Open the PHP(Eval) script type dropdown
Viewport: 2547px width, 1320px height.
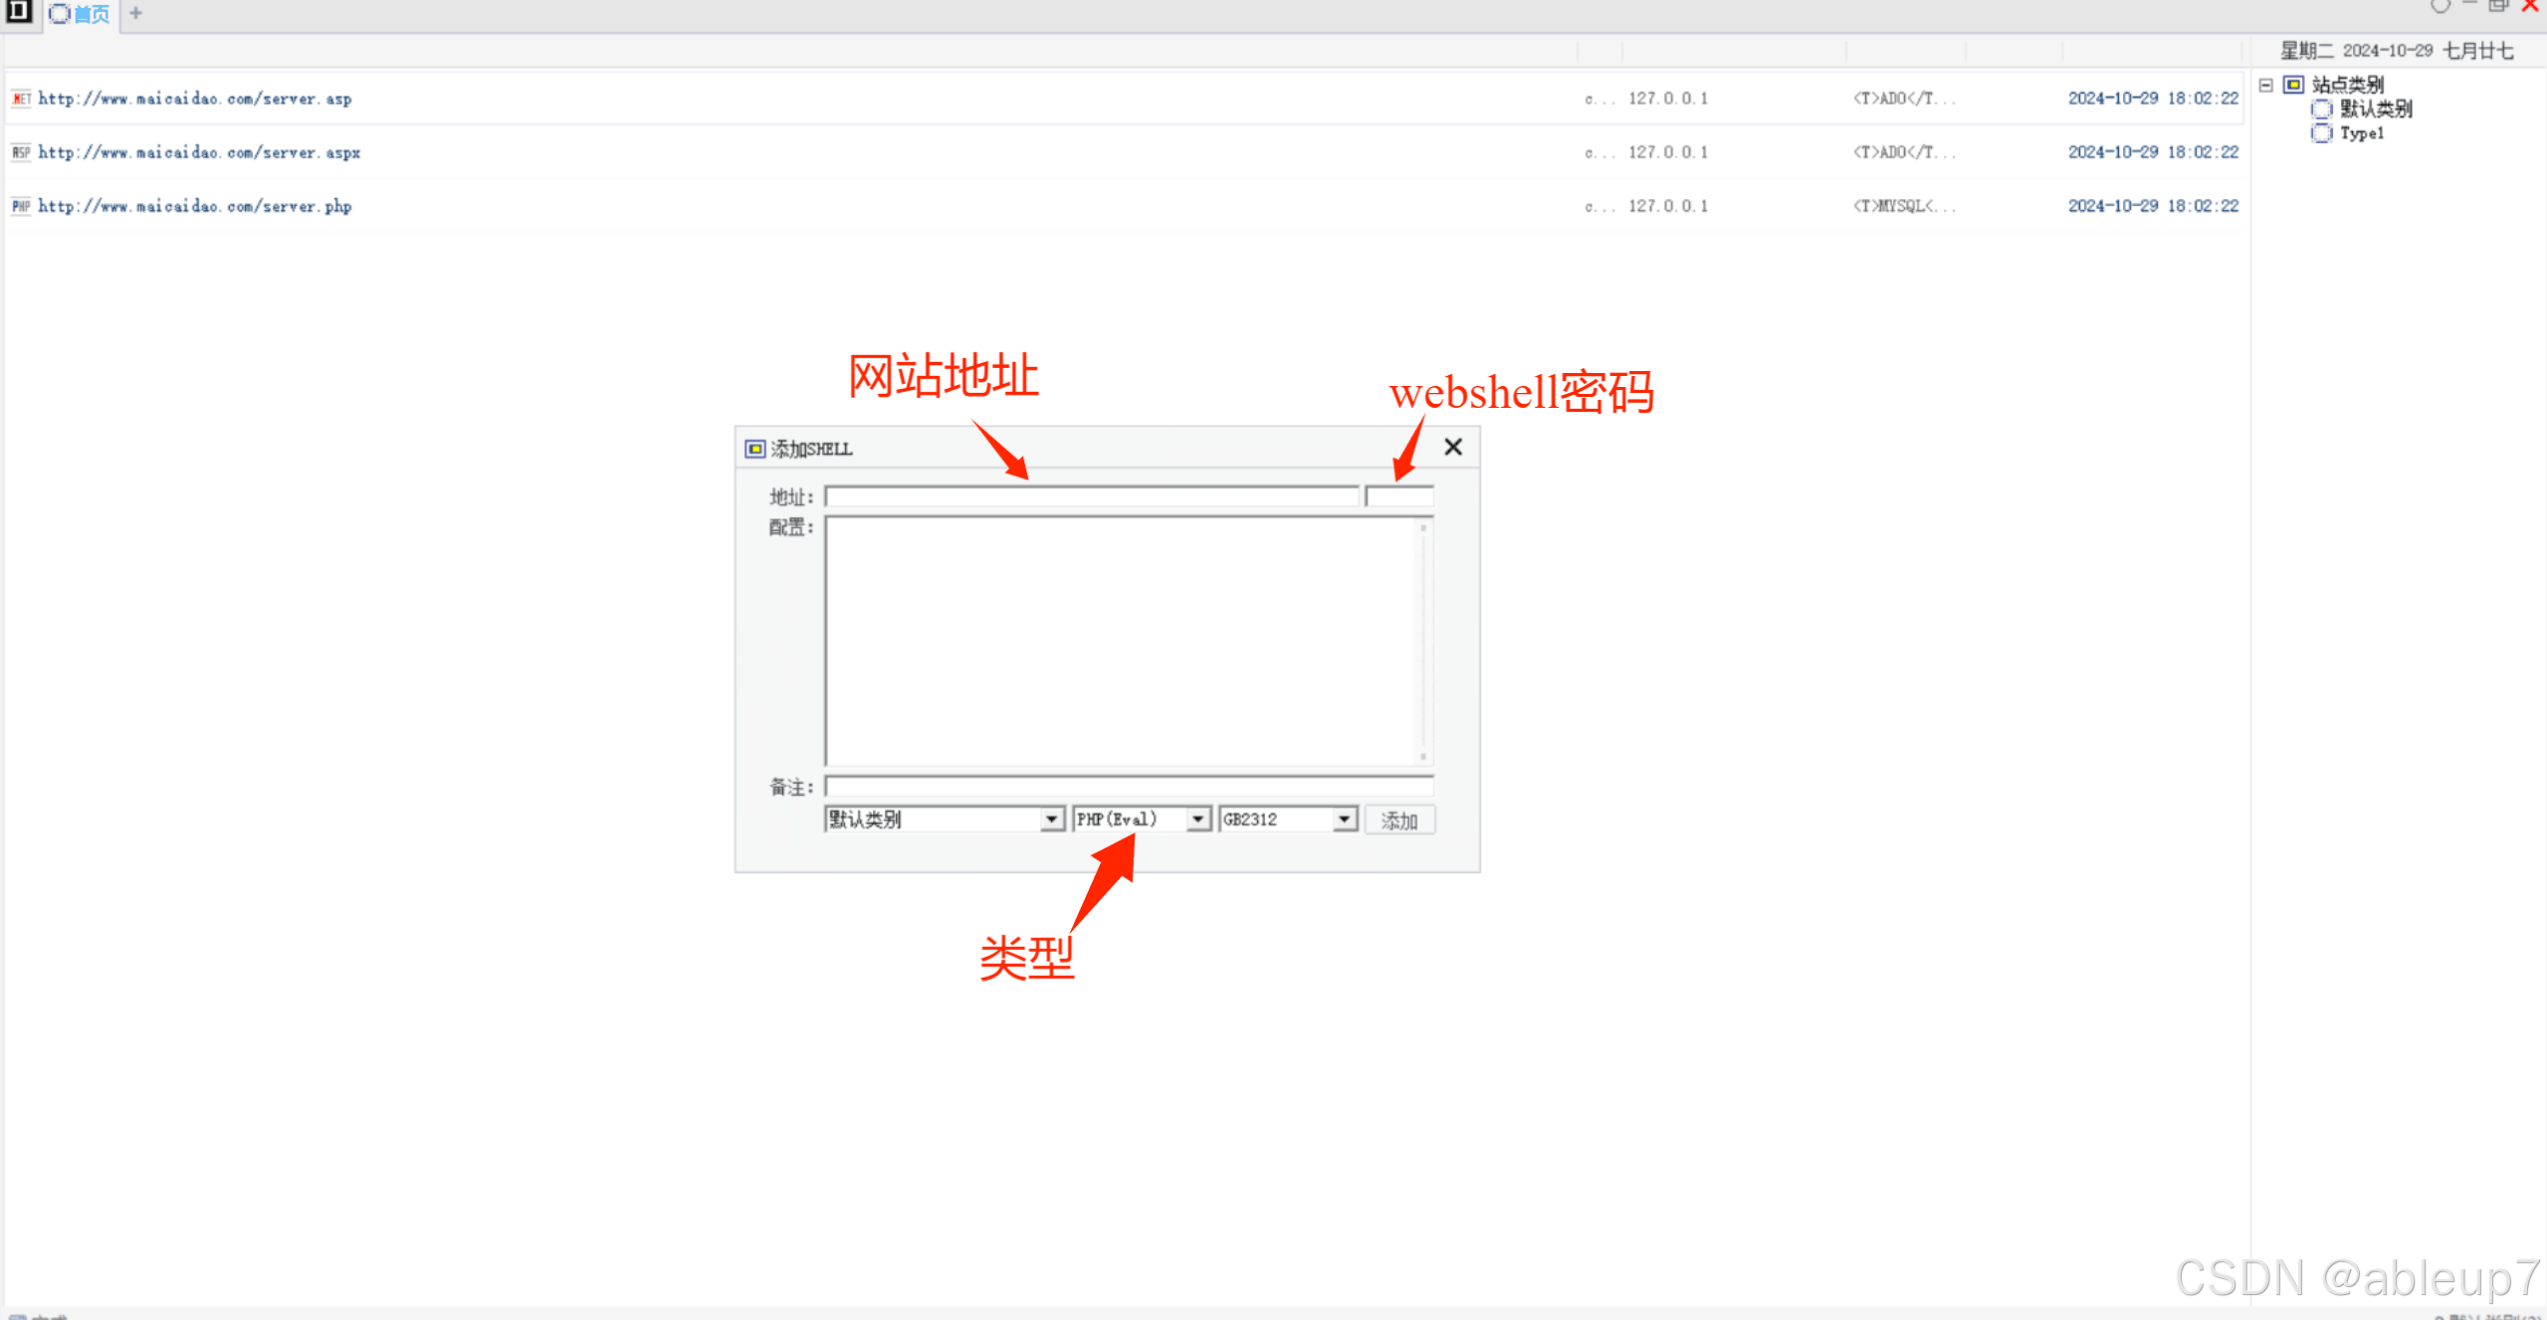click(1198, 820)
